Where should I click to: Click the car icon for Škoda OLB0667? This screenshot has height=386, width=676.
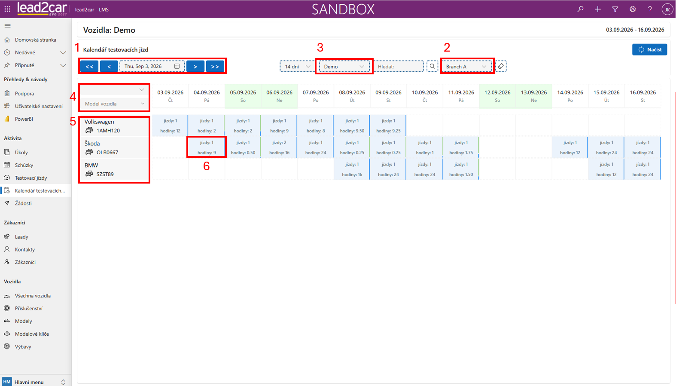pyautogui.click(x=89, y=152)
